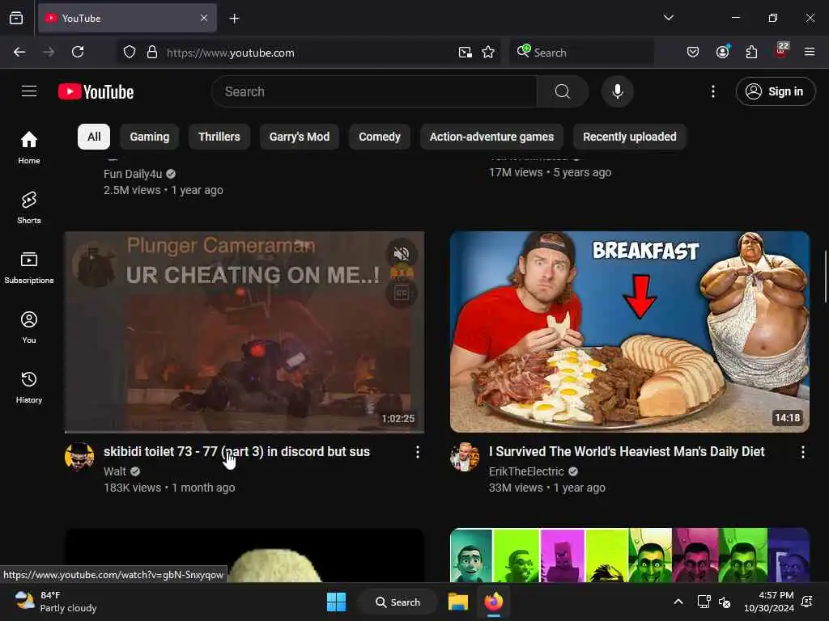Select the Action-adventure games filter chip

(x=491, y=137)
